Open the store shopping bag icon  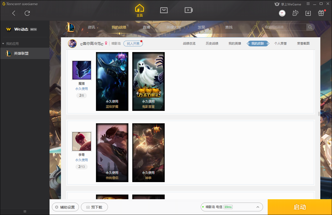(164, 10)
